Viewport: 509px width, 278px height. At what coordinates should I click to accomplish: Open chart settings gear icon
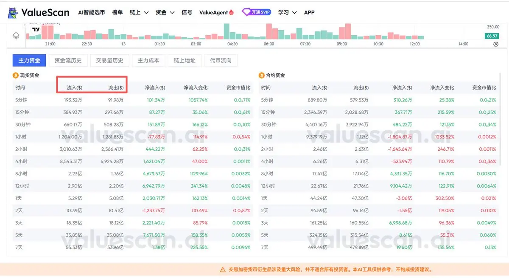click(496, 44)
